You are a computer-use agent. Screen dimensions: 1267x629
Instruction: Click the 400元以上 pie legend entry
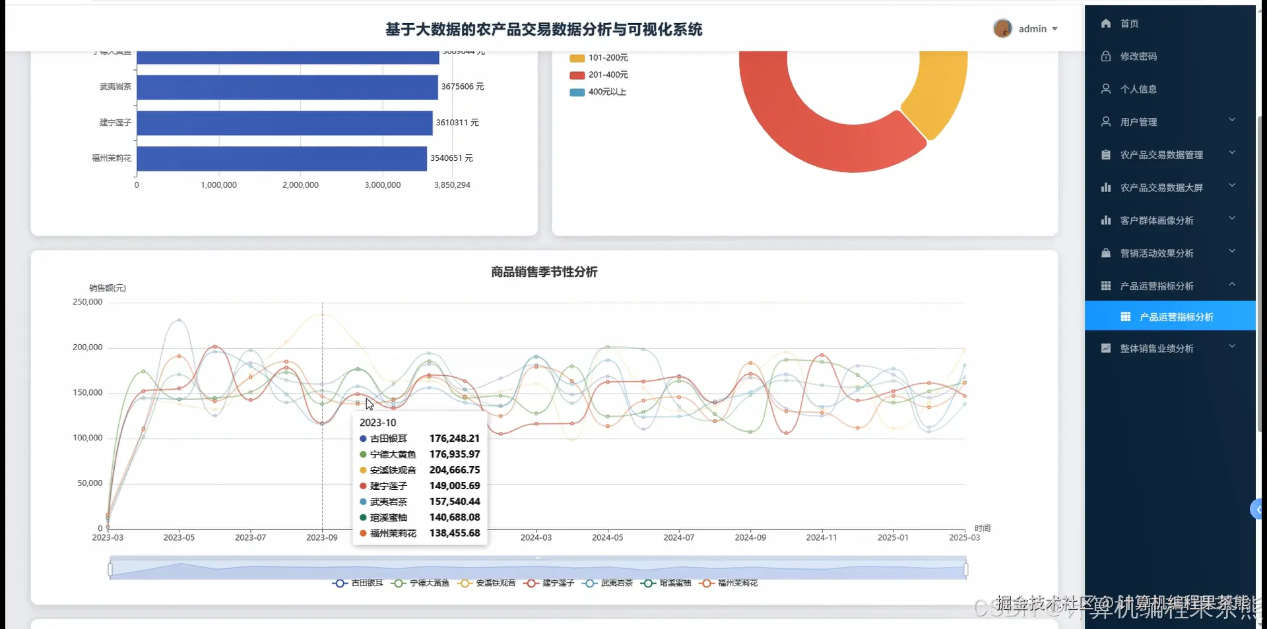pos(598,92)
